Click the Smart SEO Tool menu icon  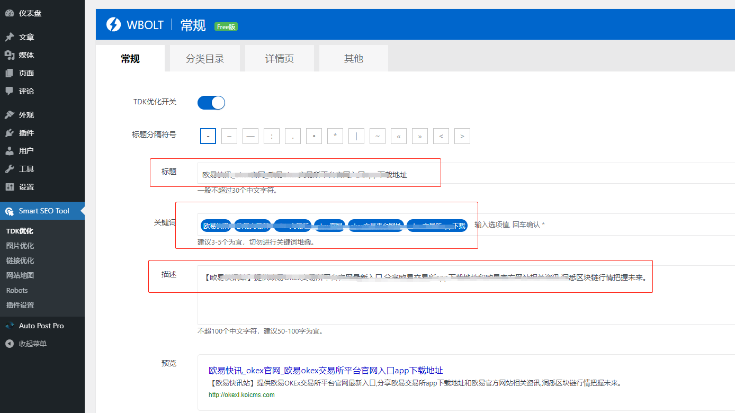pyautogui.click(x=10, y=211)
